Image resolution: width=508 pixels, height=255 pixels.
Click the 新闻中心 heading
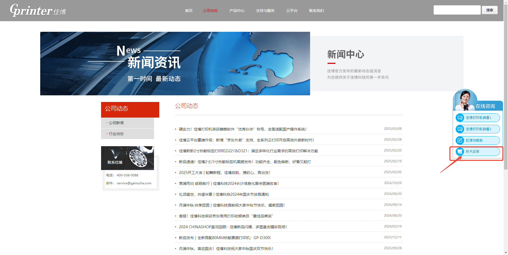click(x=346, y=54)
